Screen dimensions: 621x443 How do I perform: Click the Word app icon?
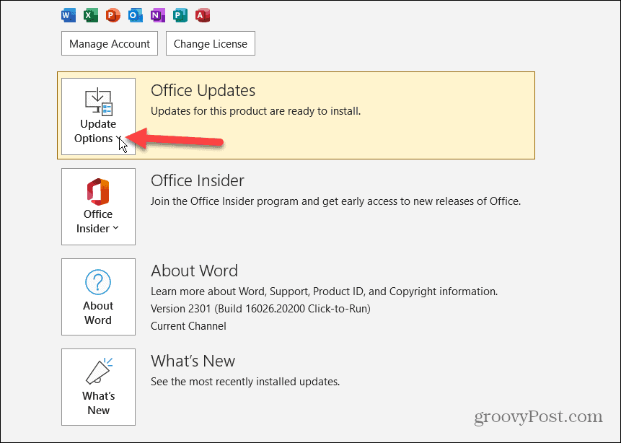[69, 15]
